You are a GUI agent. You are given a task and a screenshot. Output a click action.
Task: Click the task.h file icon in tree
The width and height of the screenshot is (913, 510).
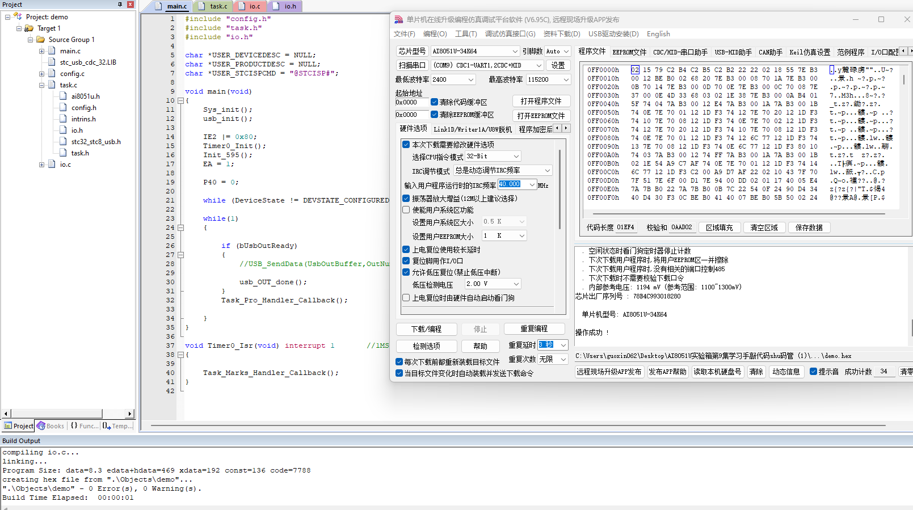click(x=64, y=153)
